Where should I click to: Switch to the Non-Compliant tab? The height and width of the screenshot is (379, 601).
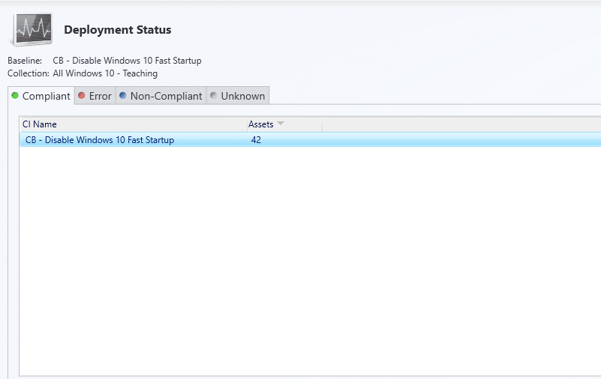pos(161,96)
